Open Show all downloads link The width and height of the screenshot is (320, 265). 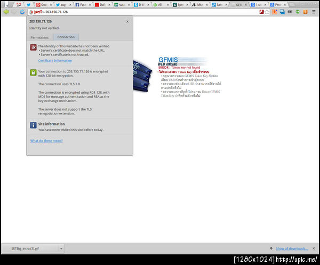coord(292,249)
